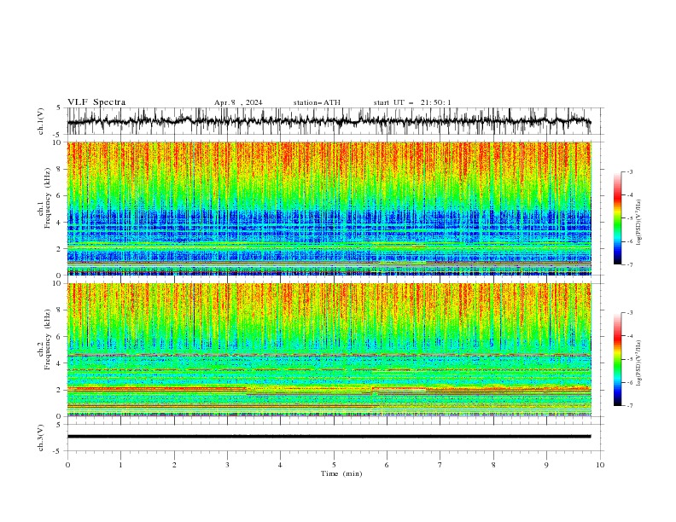Screen dimensions: 676x522
Task: Click the 'VLF Spectra' plot title
Action: click(x=96, y=102)
